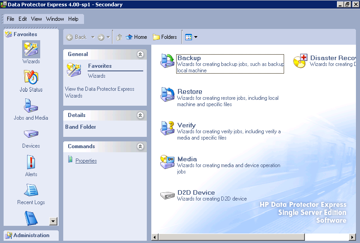Collapse the Details panel

(140, 115)
